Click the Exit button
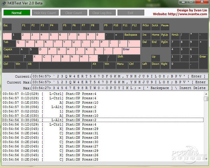The image size is (210, 167). pyautogui.click(x=131, y=13)
